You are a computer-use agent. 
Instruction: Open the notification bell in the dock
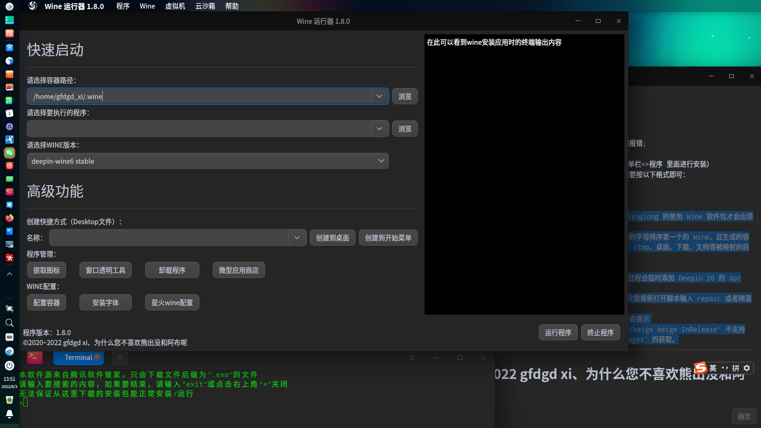coord(9,414)
